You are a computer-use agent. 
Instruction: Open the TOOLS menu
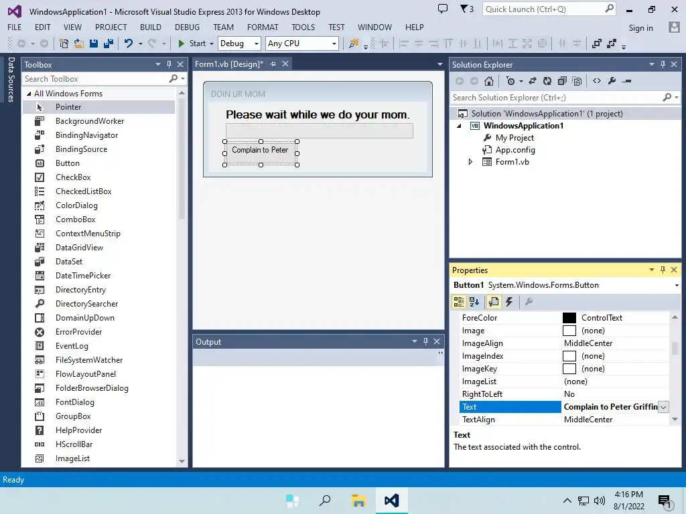pos(303,27)
